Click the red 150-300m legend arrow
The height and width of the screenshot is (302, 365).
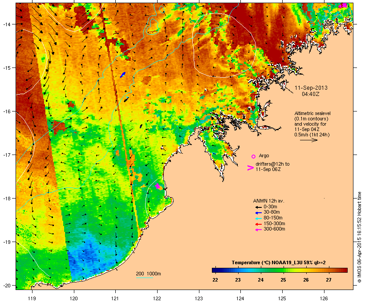[x=259, y=224]
